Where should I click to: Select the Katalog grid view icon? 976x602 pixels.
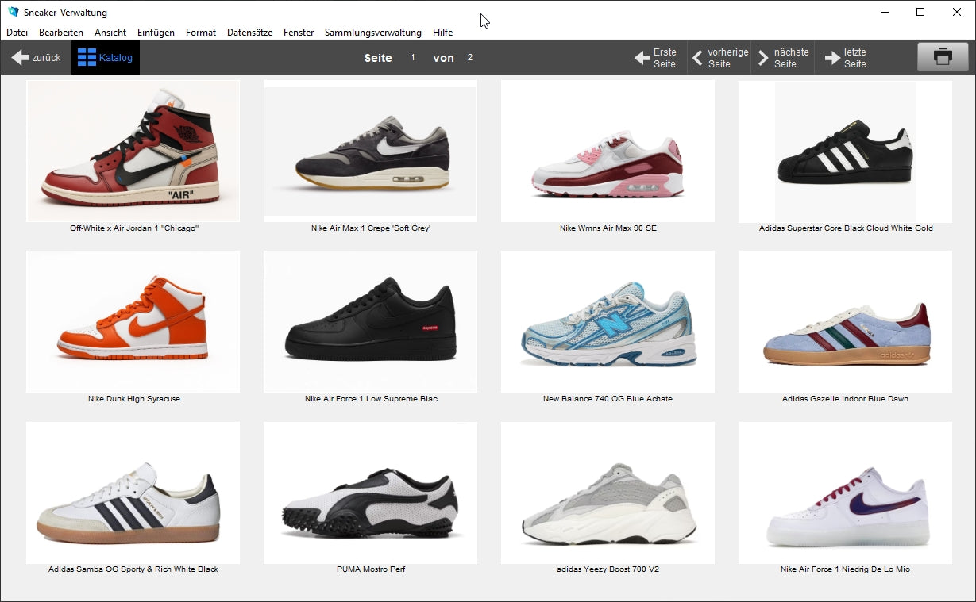coord(87,58)
